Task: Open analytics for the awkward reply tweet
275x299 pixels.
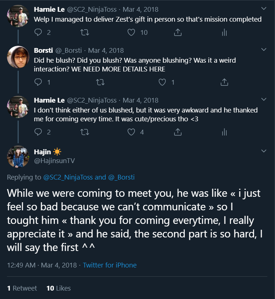Action: click(x=224, y=132)
